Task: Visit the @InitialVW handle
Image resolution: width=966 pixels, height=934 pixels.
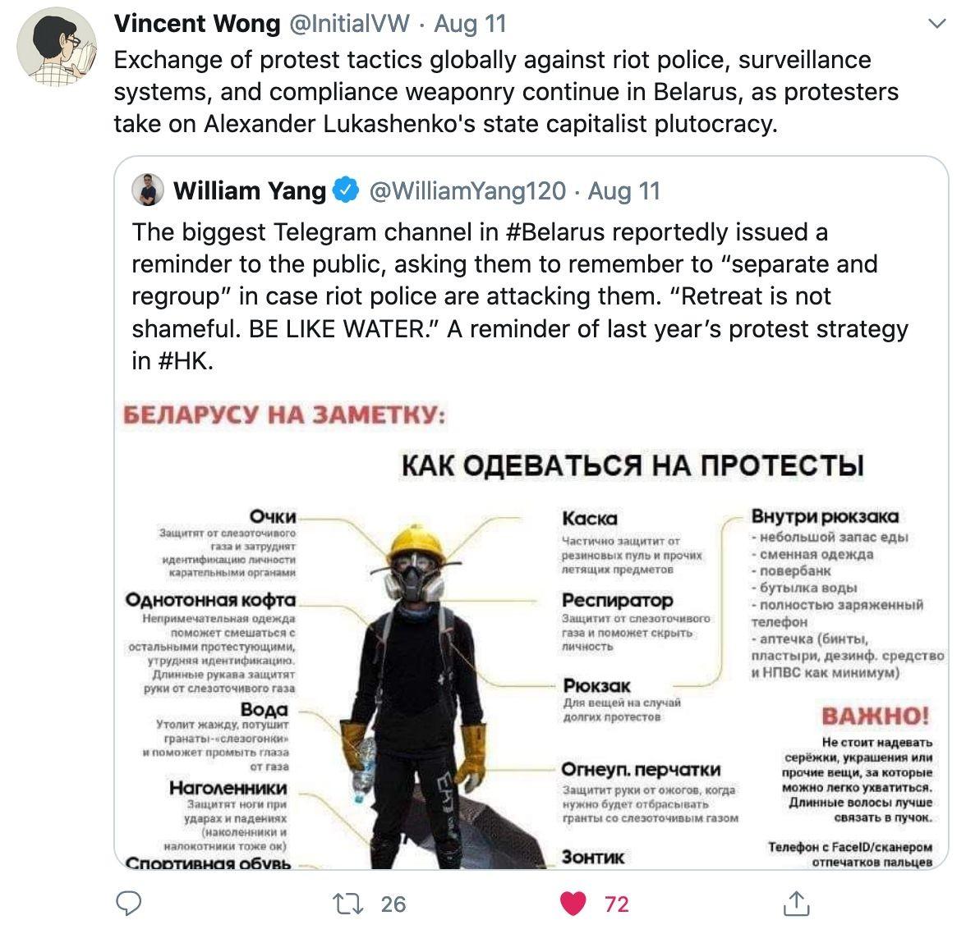Action: (349, 24)
